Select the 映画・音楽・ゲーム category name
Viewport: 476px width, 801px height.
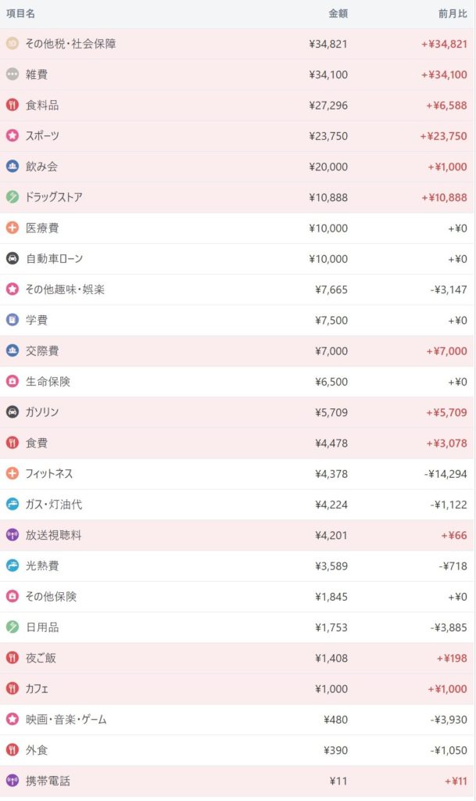66,720
